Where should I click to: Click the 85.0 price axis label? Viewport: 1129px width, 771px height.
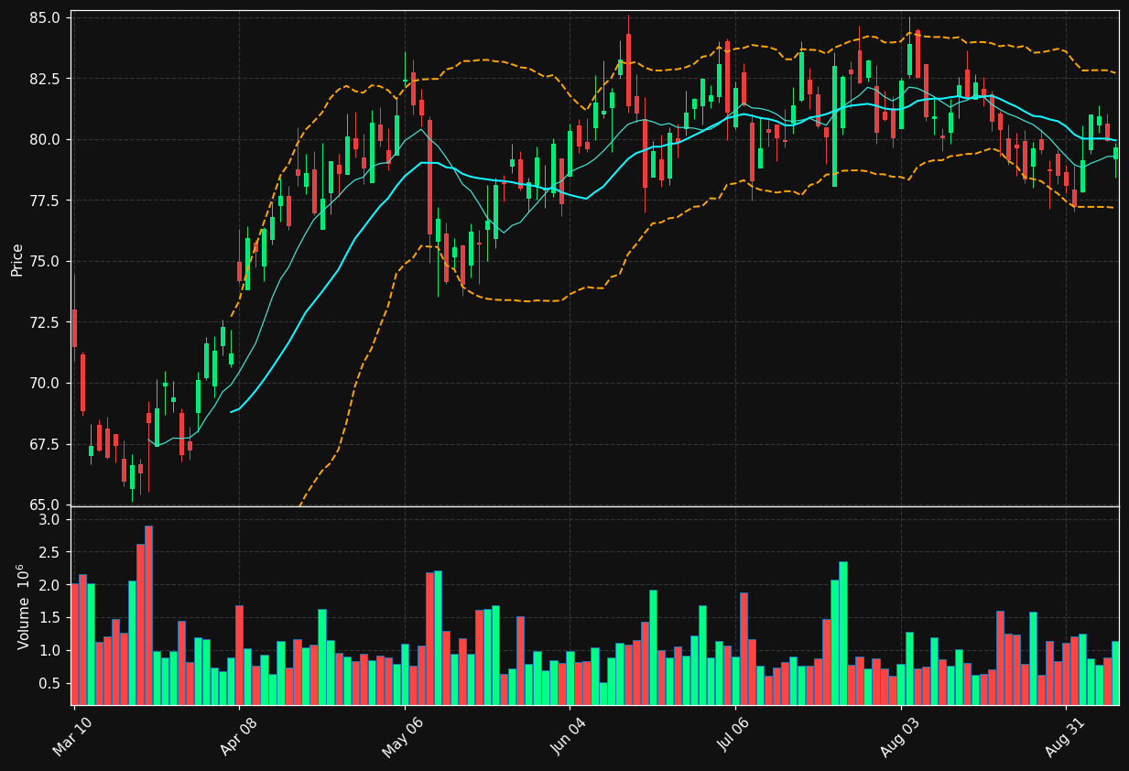46,17
